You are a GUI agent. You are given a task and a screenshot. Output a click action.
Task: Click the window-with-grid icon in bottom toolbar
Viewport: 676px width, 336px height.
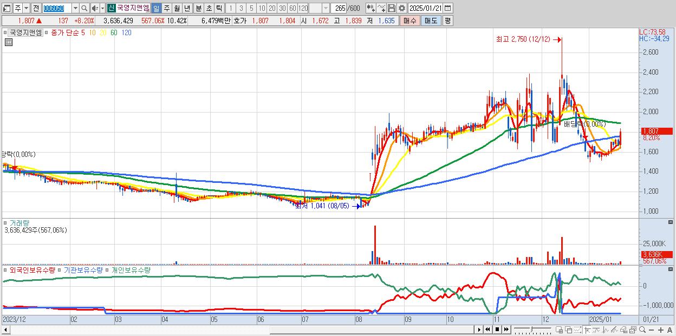(559, 330)
